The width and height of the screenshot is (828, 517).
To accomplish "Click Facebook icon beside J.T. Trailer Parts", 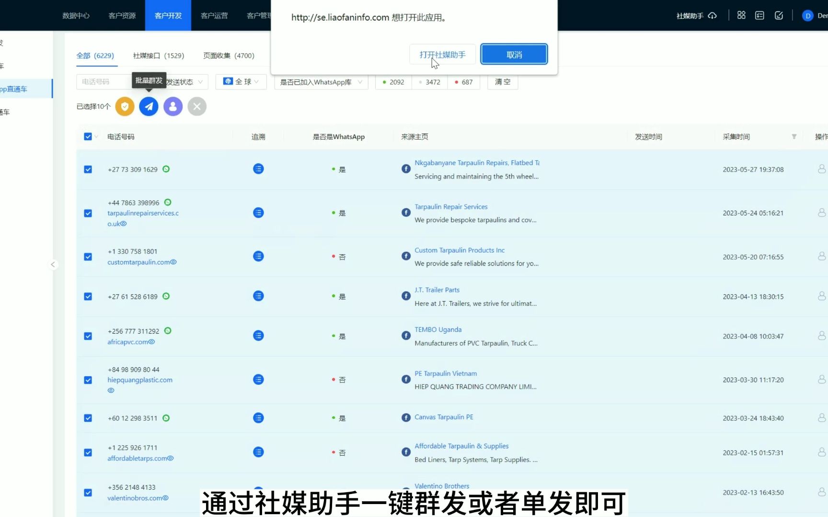I will 406,296.
